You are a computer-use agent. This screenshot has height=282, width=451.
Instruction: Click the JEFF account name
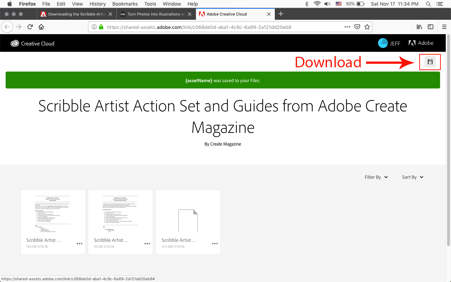[x=395, y=43]
